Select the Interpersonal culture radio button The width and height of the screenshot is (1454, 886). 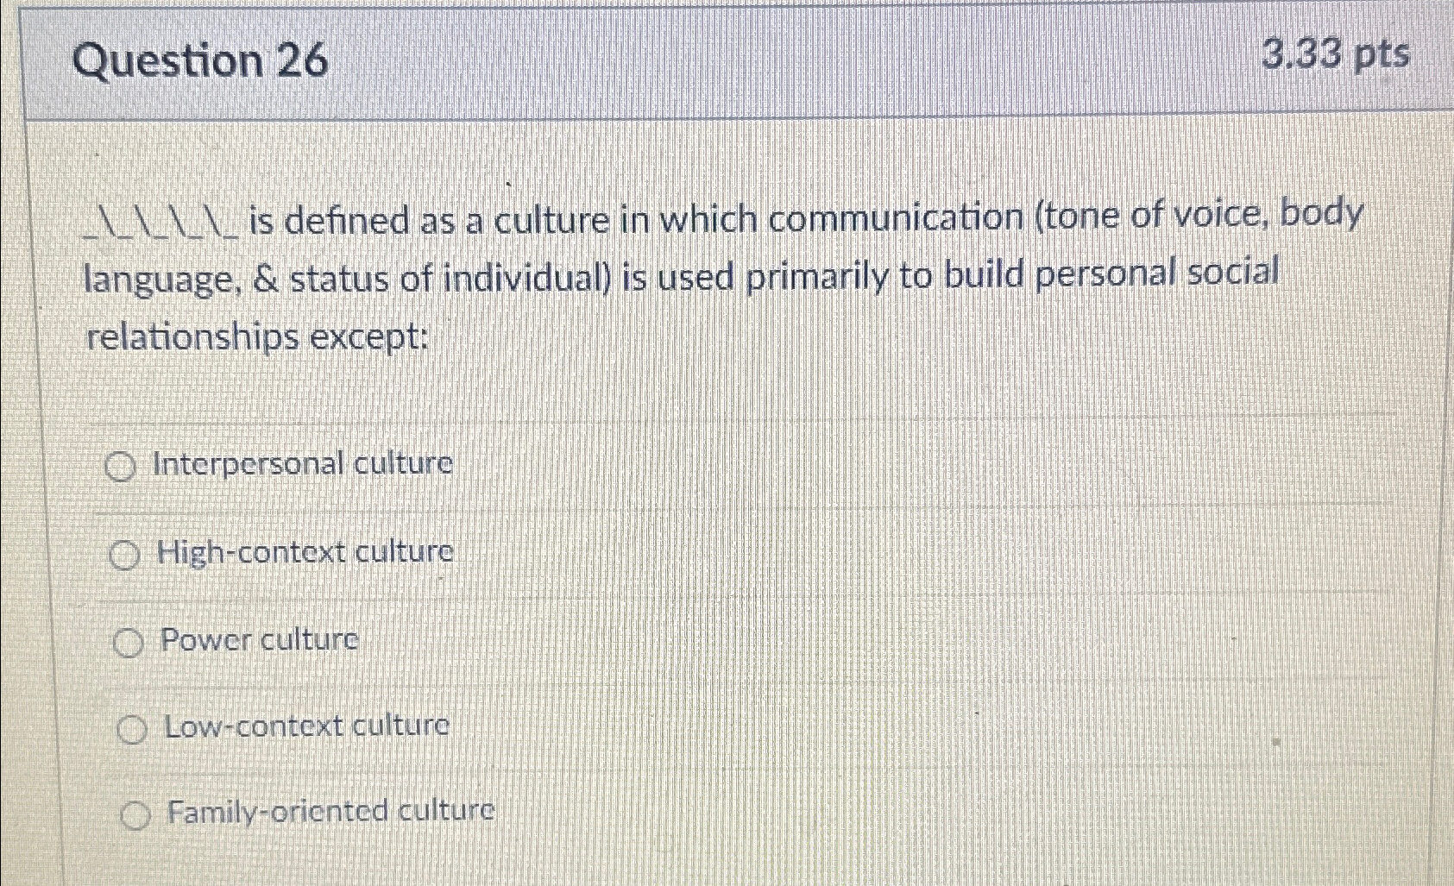[121, 466]
